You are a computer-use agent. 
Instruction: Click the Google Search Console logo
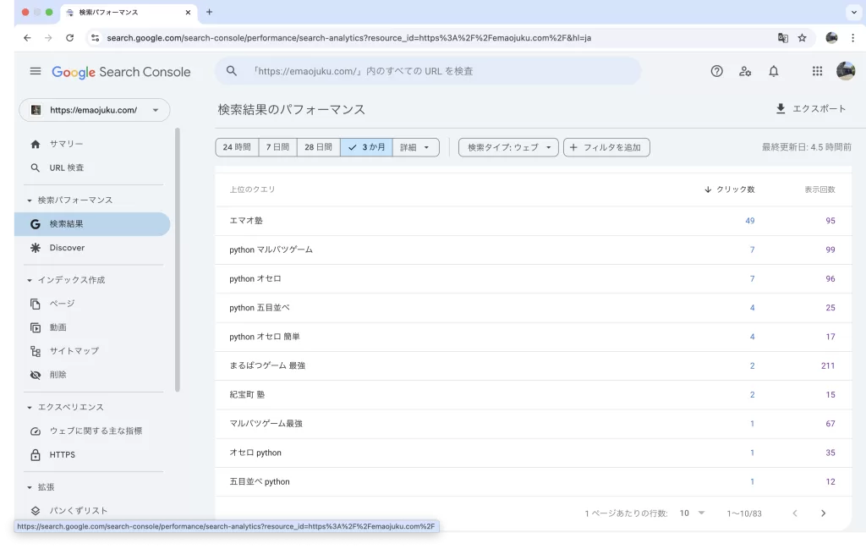click(121, 73)
